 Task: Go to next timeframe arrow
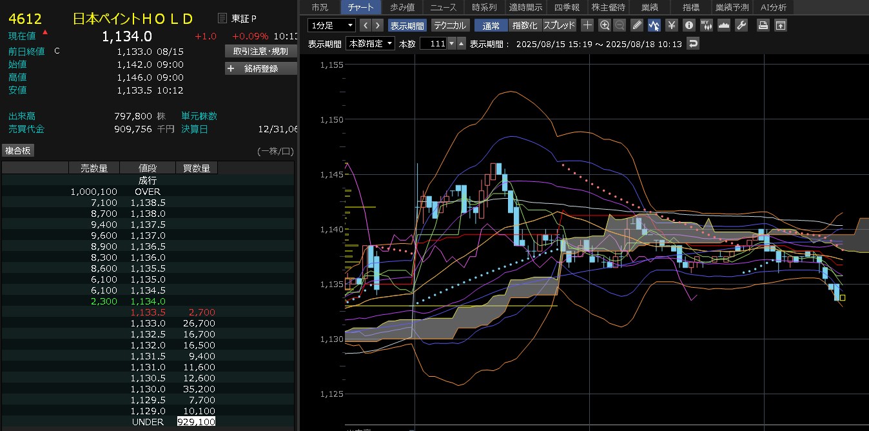pyautogui.click(x=378, y=25)
